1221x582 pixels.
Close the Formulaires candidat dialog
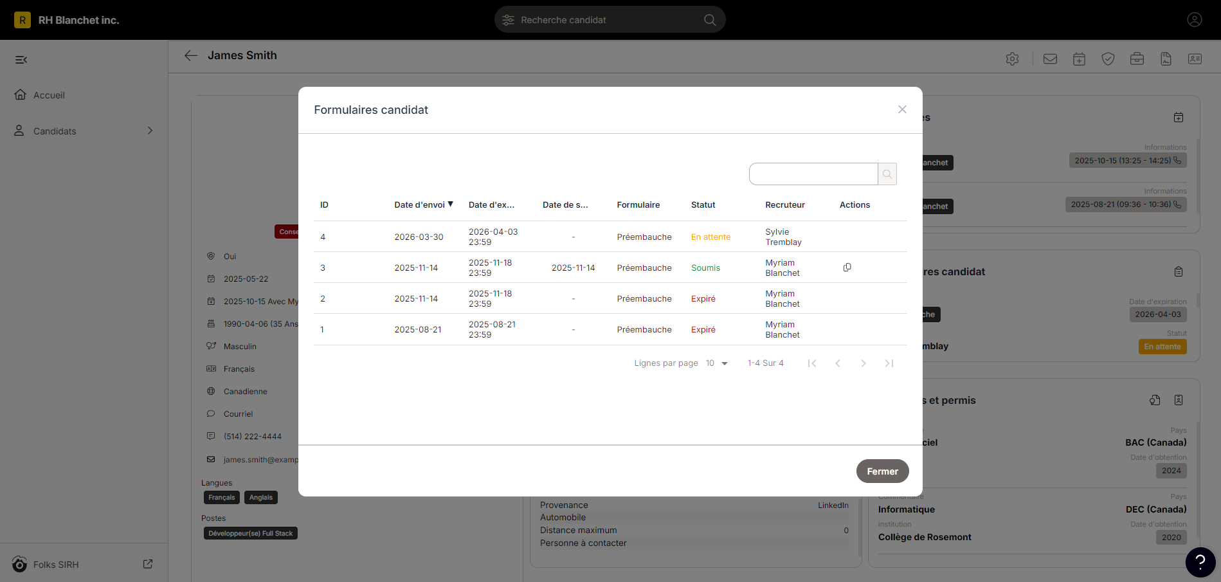pyautogui.click(x=903, y=109)
